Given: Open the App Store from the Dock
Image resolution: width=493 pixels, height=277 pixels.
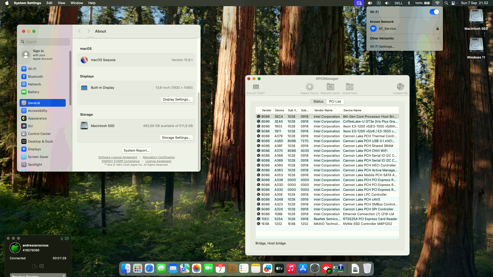Looking at the screenshot, I should pos(303,269).
